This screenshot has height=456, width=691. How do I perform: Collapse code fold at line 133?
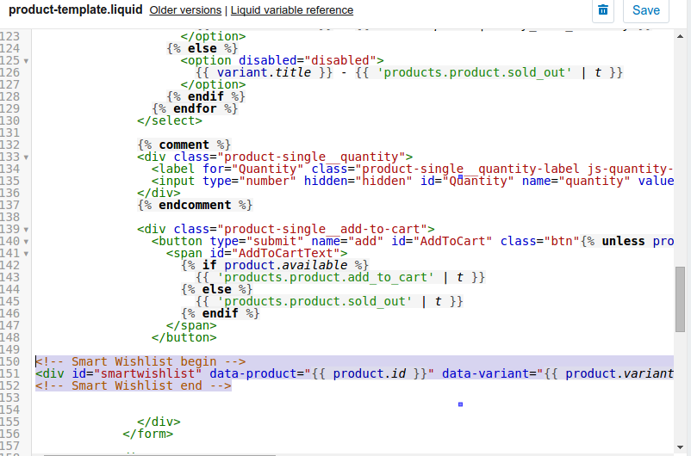[26, 157]
